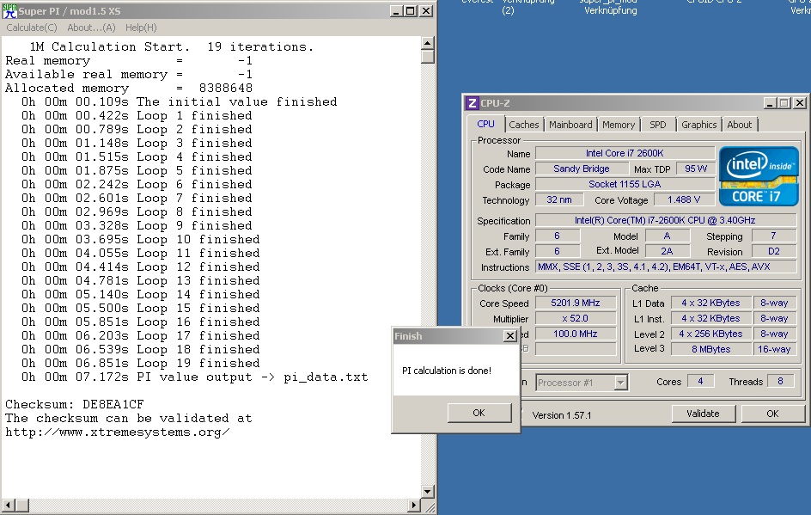Screen dimensions: 811x515
Task: Click the CPU-Z logo icon in title bar
Action: (x=472, y=103)
